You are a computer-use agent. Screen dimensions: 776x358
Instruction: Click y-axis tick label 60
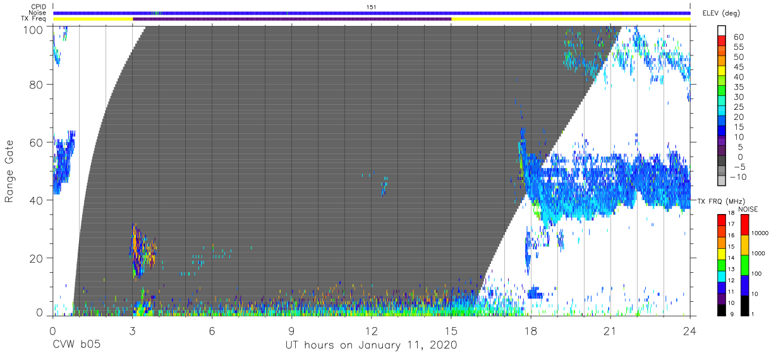[x=36, y=143]
